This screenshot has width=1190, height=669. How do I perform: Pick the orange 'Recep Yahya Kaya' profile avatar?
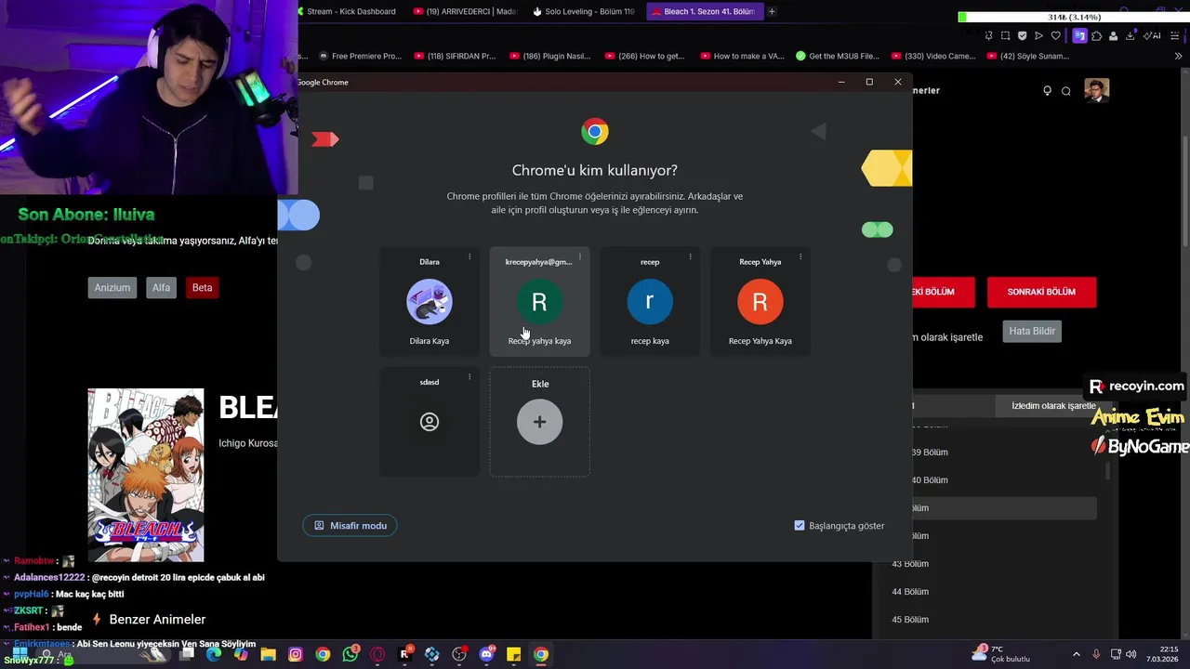760,302
